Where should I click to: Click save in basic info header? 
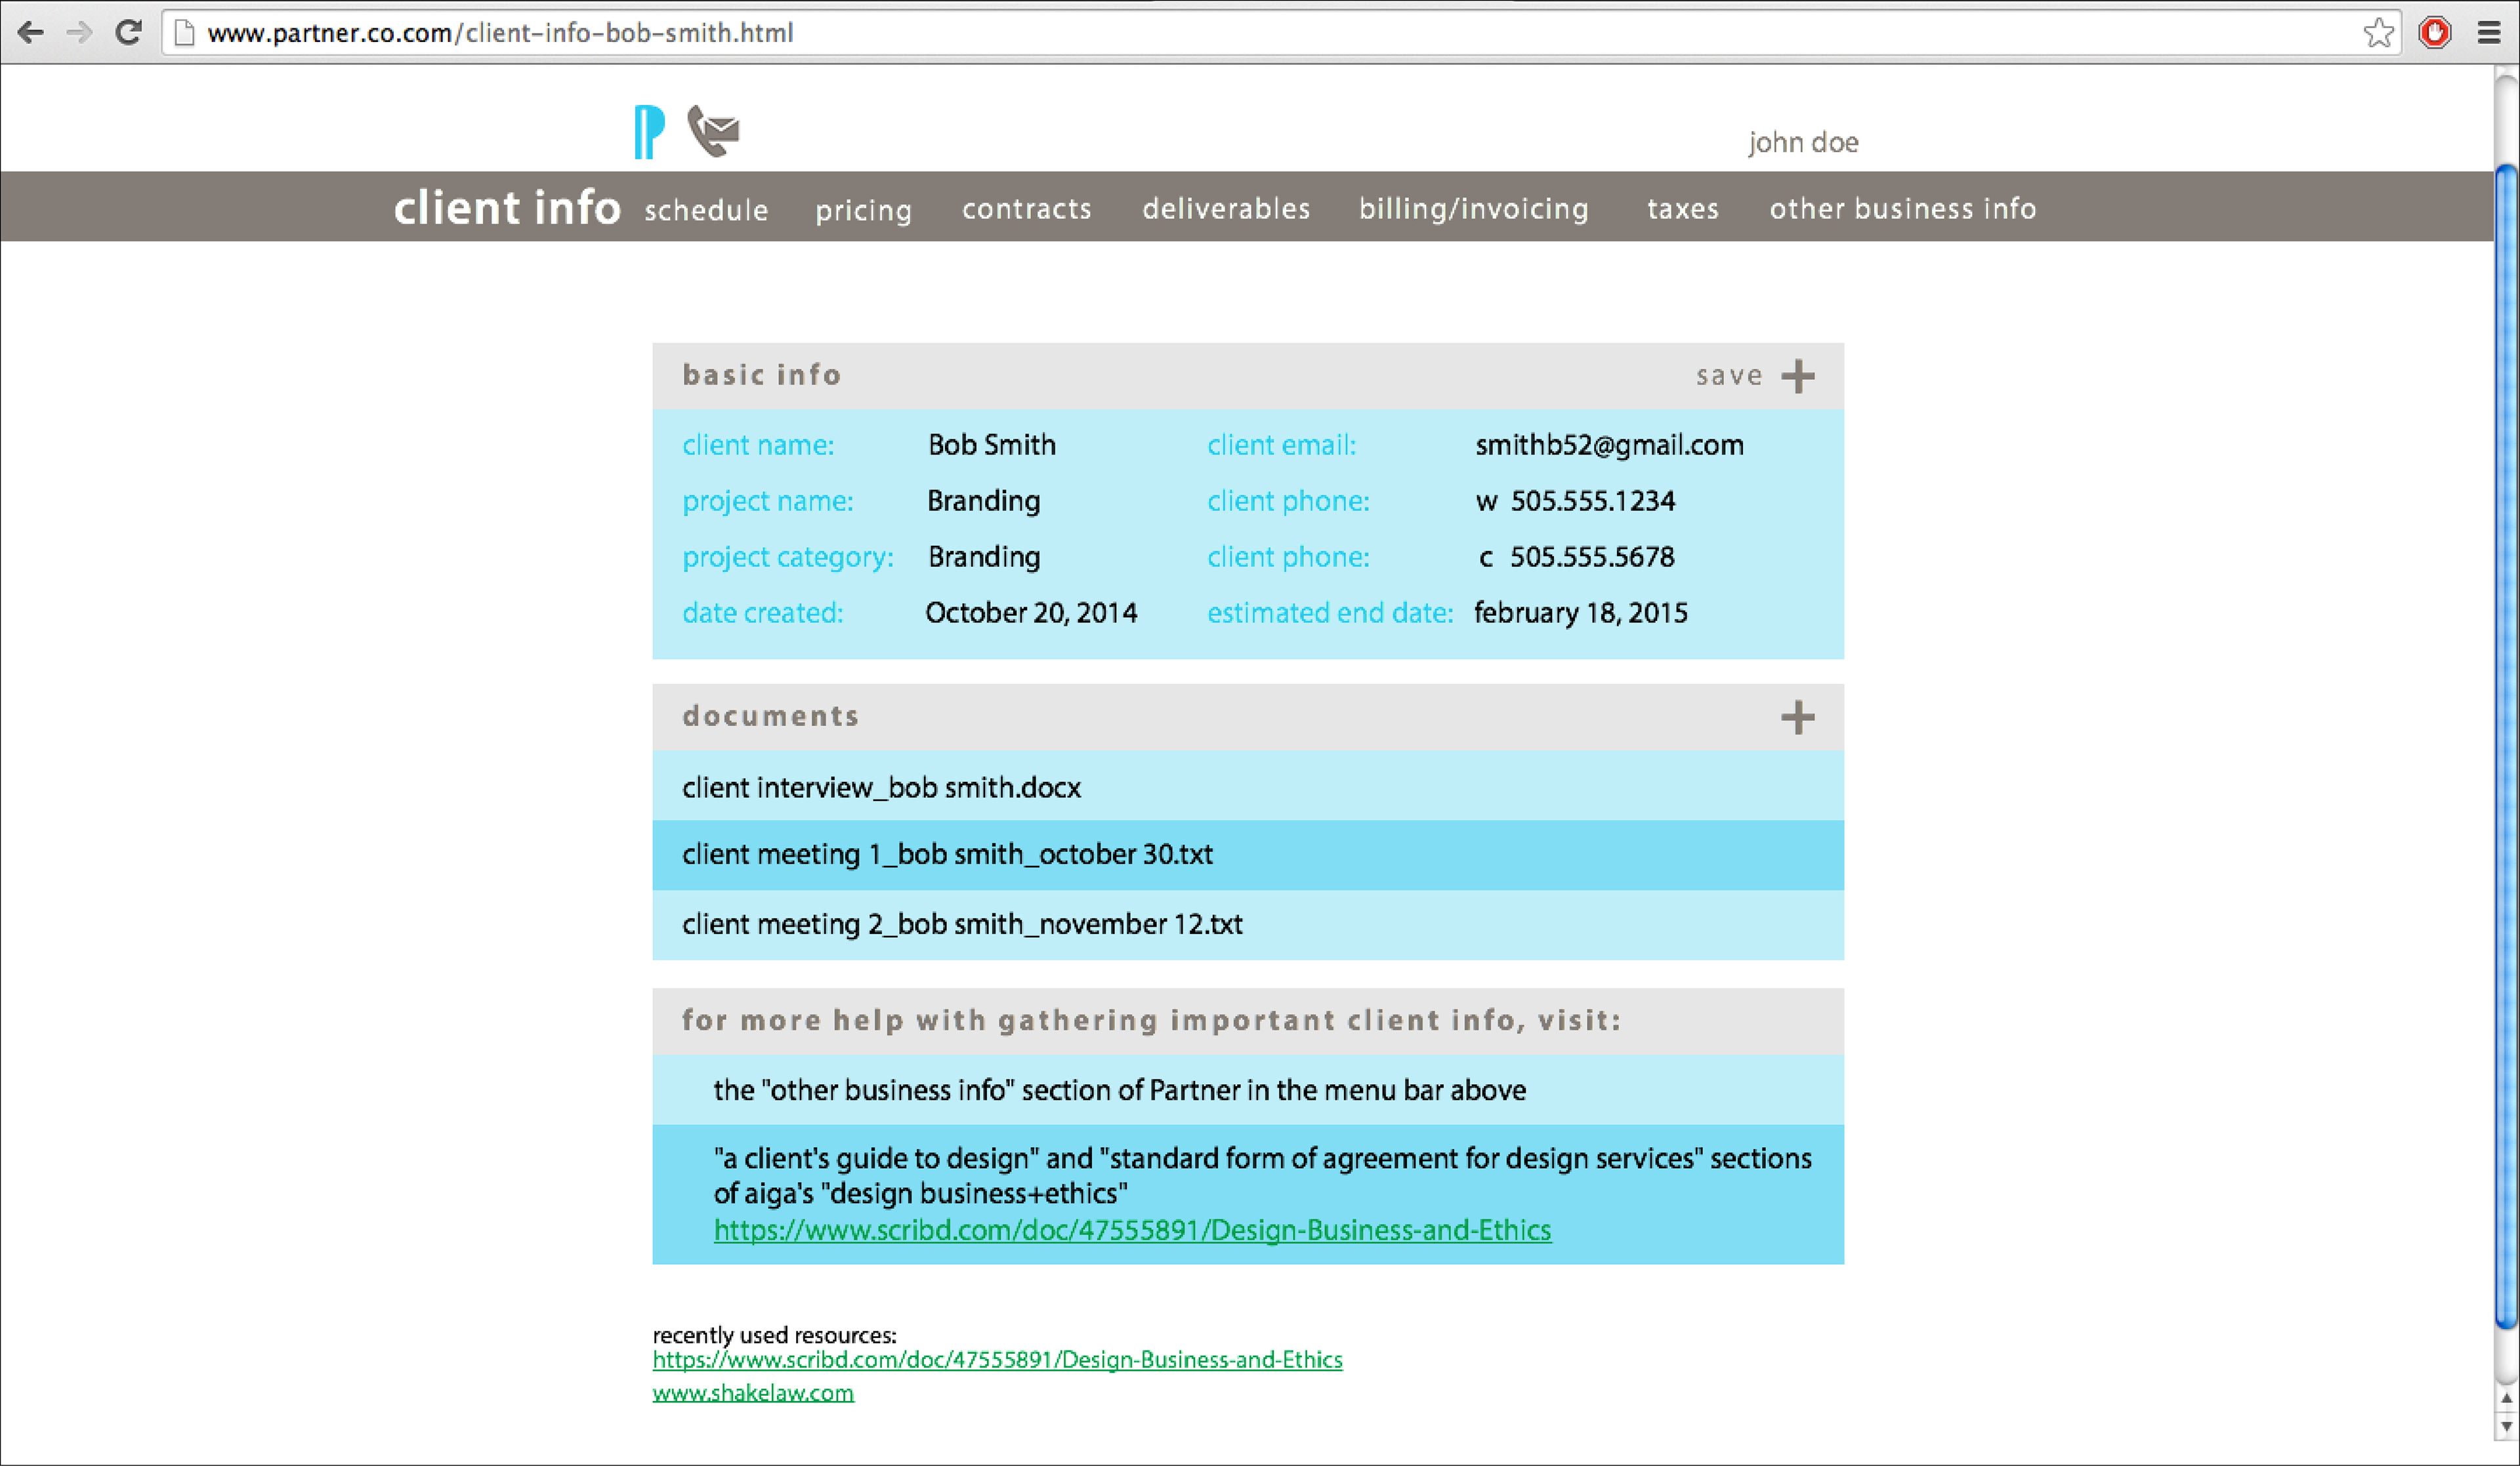(x=1729, y=376)
